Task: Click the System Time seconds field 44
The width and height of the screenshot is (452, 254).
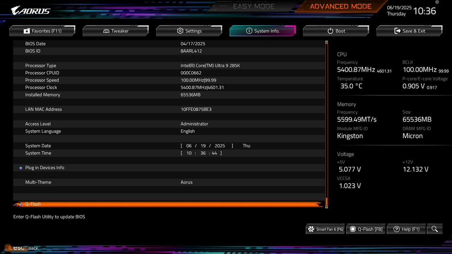Action: click(x=214, y=153)
